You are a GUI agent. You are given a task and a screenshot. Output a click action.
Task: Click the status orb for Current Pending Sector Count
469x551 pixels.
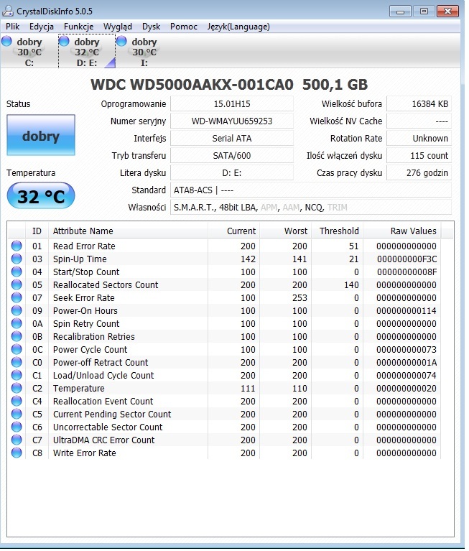click(17, 415)
